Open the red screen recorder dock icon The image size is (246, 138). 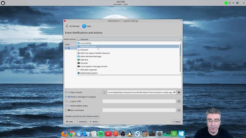coord(108,134)
